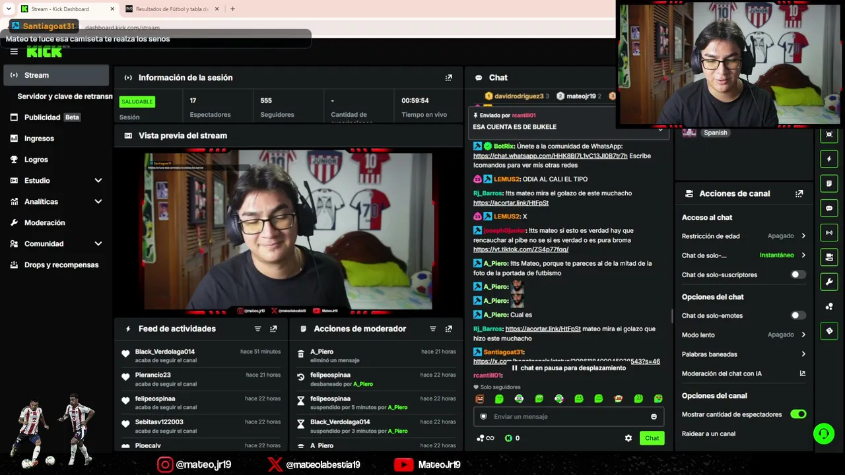
Task: Select the stream preview icon in right sidebar
Action: click(829, 135)
